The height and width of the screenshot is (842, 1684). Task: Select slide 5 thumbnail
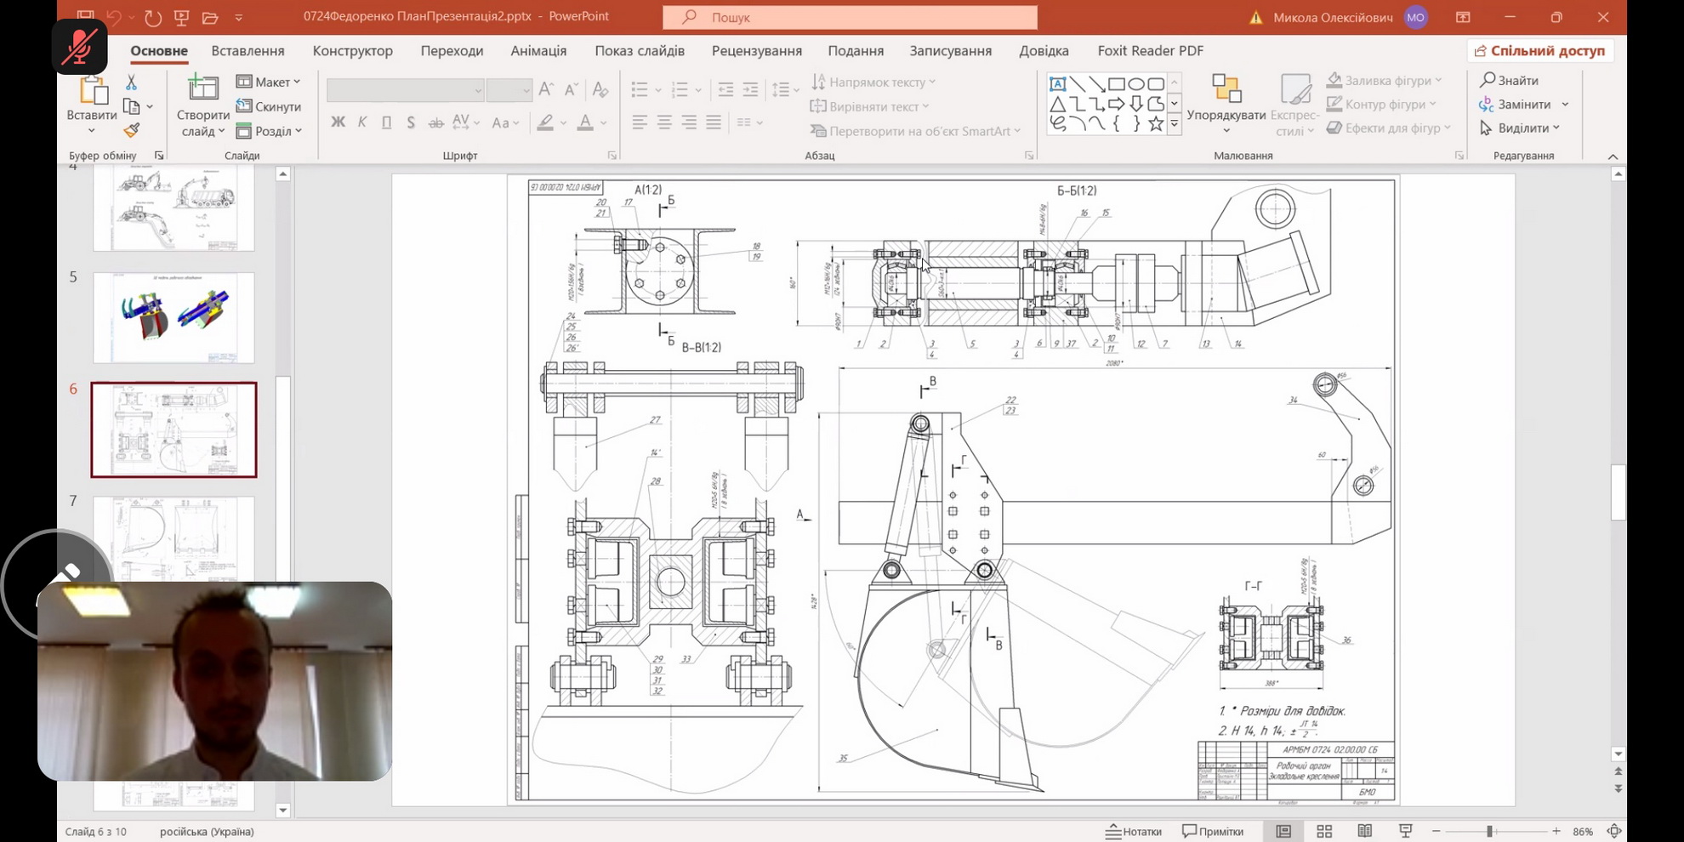tap(174, 317)
